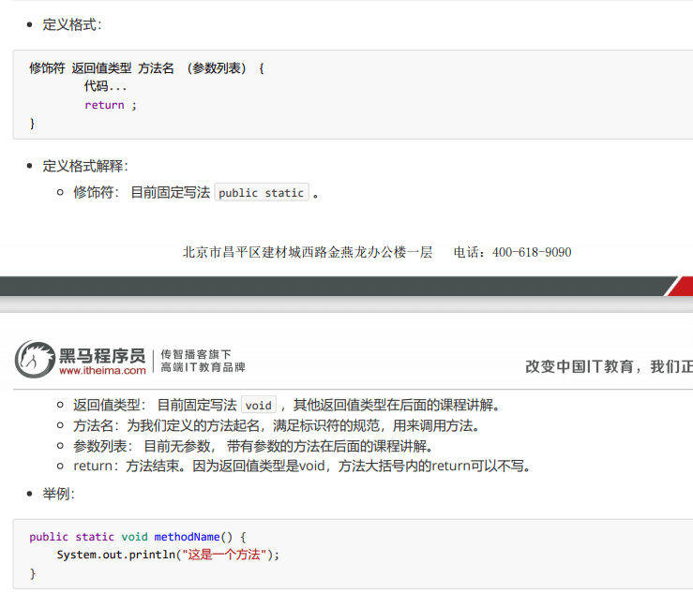This screenshot has width=693, height=593.
Task: Click the 高端IT教育品牌 tagline text
Action: coord(203,367)
